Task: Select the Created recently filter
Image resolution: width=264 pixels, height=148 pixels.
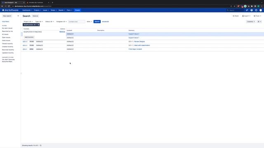Action: 7,46
